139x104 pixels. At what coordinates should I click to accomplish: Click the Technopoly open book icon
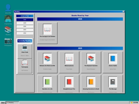(25, 62)
